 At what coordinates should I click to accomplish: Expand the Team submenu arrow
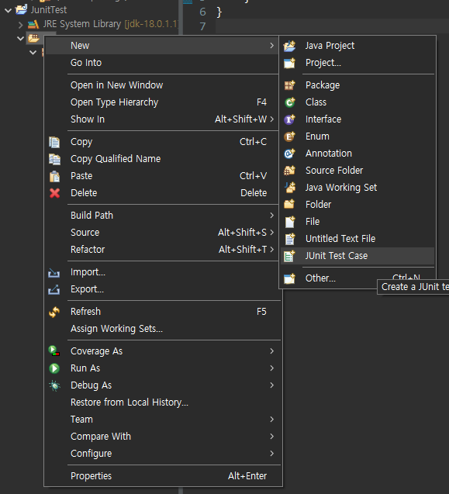(x=271, y=420)
